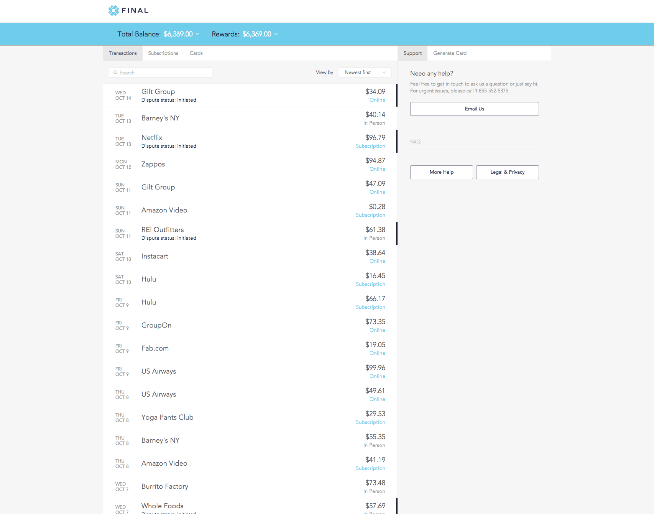Open the Gilt Group Oct 14 transaction
This screenshot has width=654, height=514.
(x=250, y=96)
